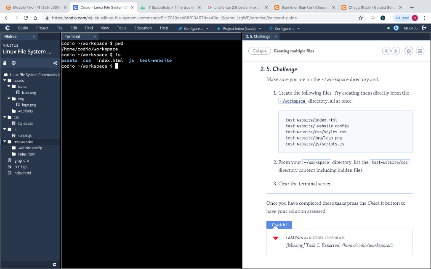Switch to Chegg Study Guided Solutions tab

click(372, 8)
